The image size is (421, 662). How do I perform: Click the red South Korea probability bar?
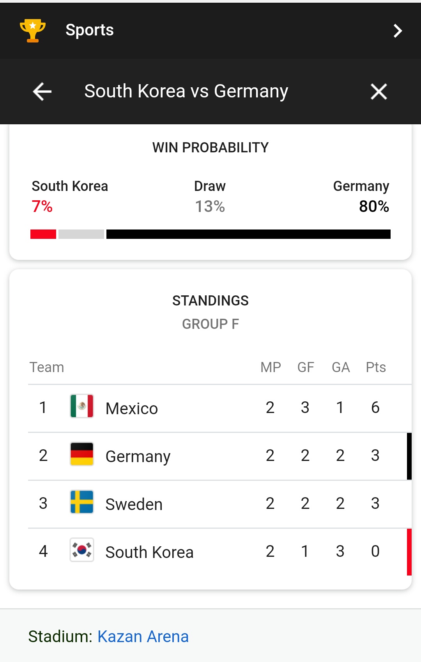coord(43,234)
